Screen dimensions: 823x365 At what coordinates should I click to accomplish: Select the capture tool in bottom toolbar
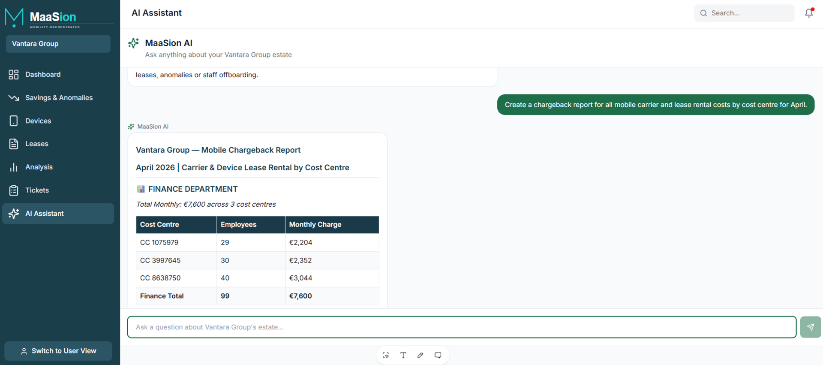386,355
